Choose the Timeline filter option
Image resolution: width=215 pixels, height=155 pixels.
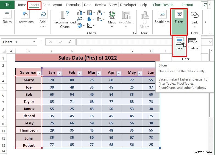193,44
